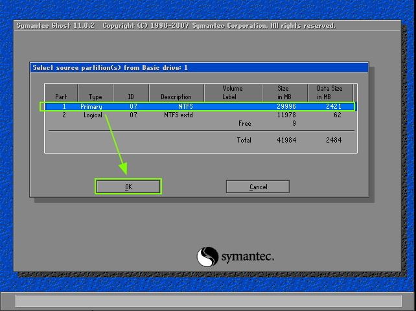Click the dialog title 'Select source partition(s)'
The width and height of the screenshot is (416, 311).
click(78, 67)
